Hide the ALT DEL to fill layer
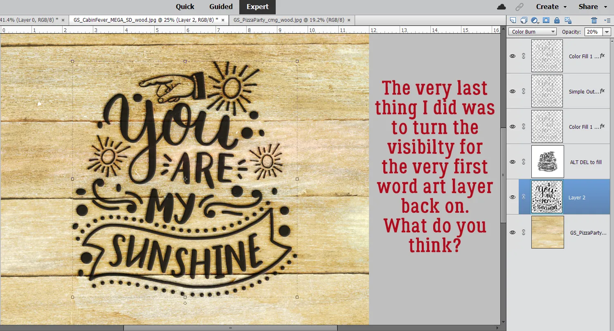This screenshot has height=331, width=614. 513,162
